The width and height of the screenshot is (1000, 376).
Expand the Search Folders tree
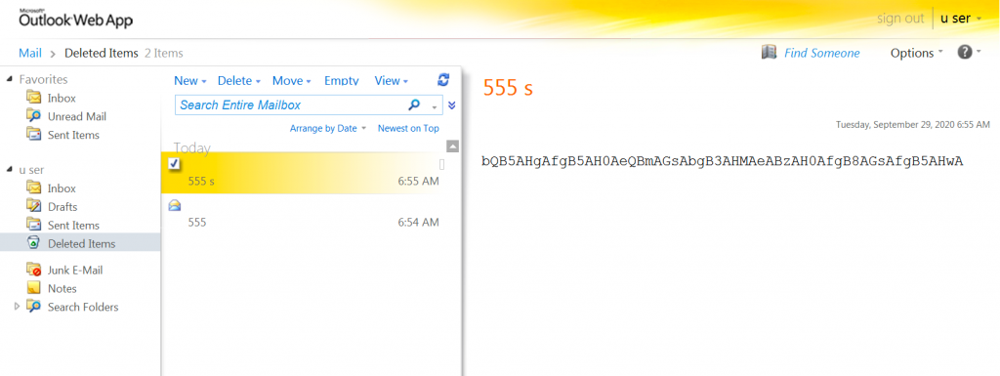click(x=18, y=307)
